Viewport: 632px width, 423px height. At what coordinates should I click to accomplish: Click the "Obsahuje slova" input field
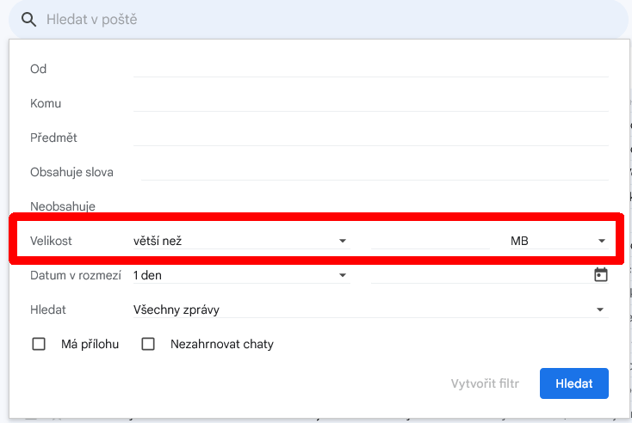tap(375, 172)
